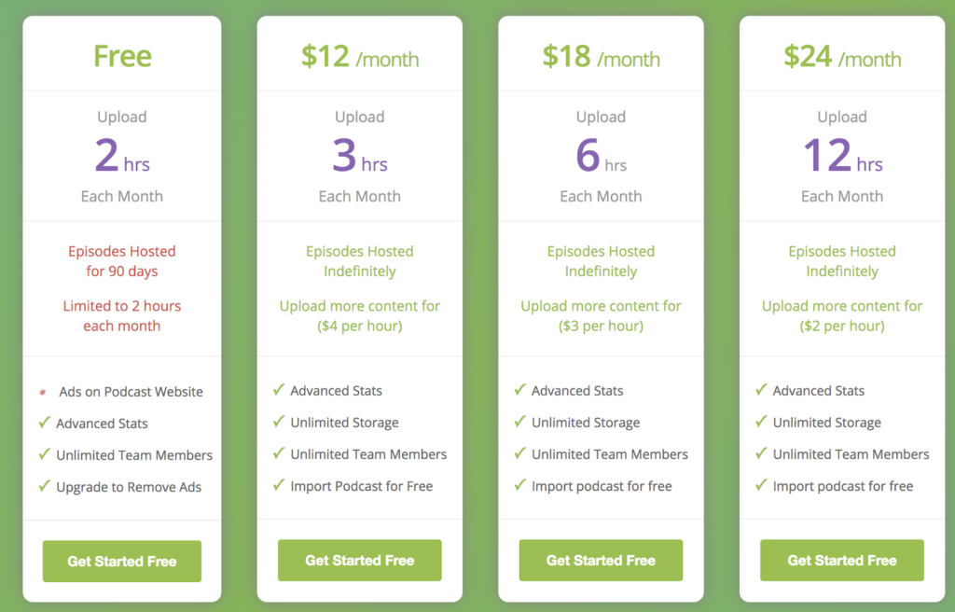Click Get Started Free under the $12 plan
955x612 pixels.
click(360, 561)
